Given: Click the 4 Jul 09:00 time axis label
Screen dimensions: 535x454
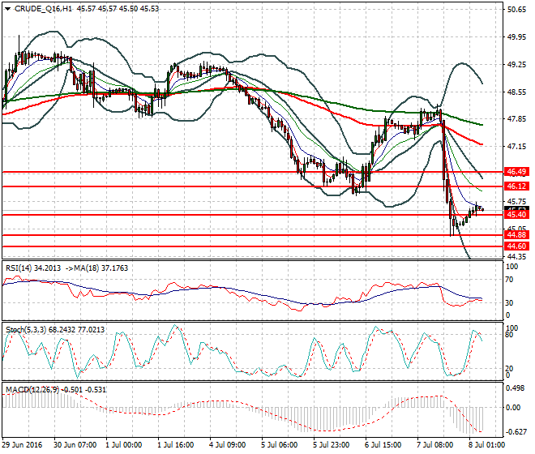Looking at the screenshot, I should [229, 445].
